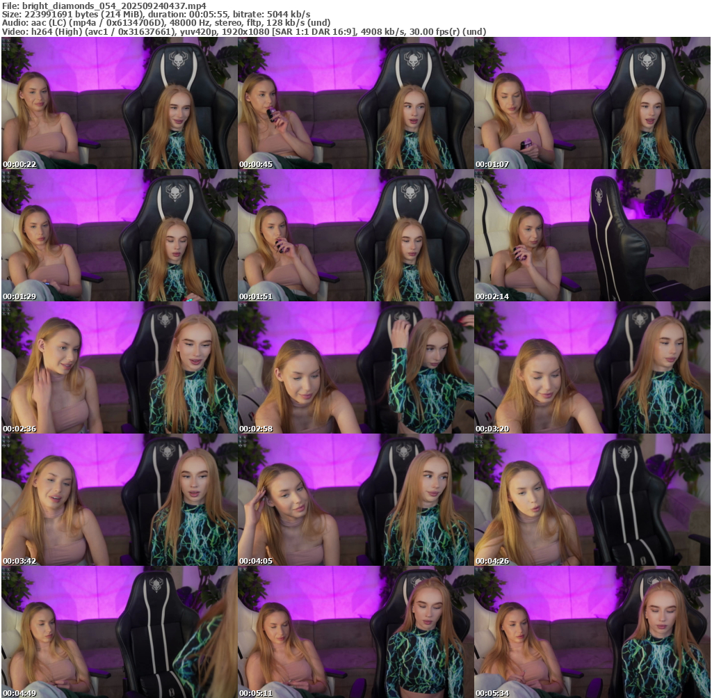Click the Video line reading h264 (High)

click(x=244, y=32)
